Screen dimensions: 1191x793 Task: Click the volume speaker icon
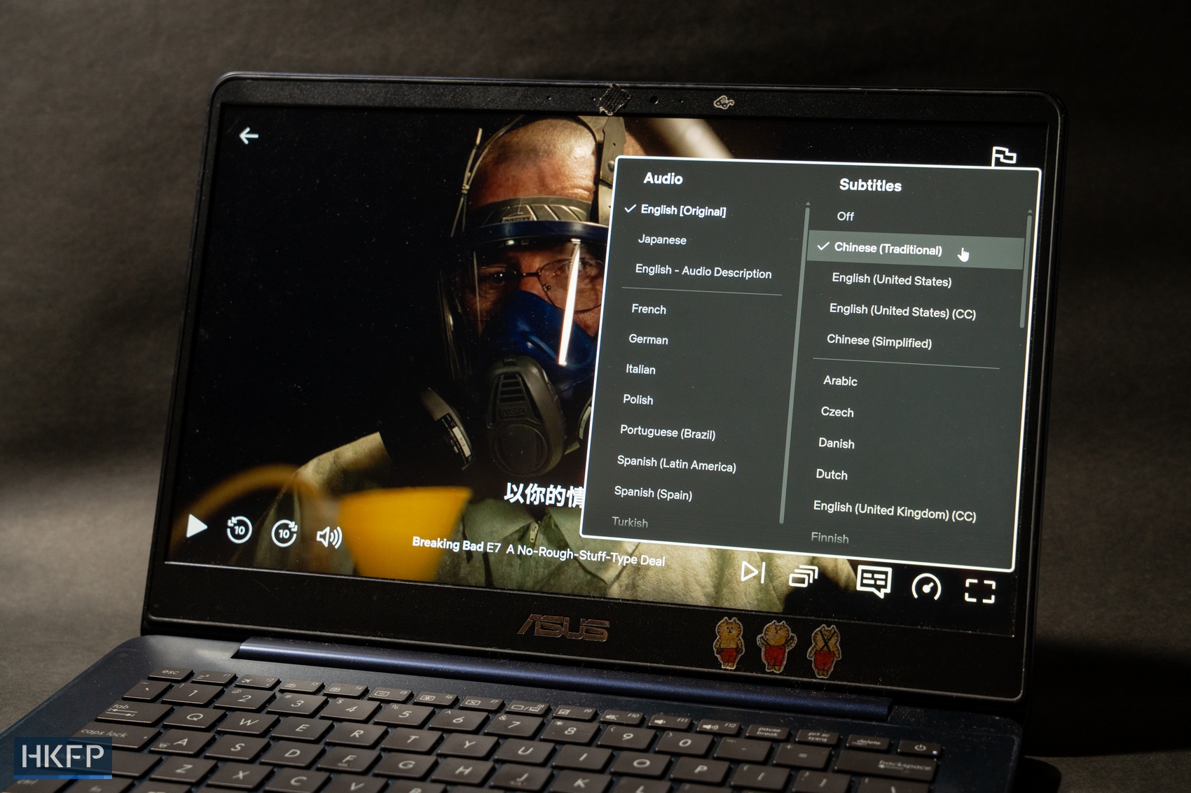tap(329, 537)
